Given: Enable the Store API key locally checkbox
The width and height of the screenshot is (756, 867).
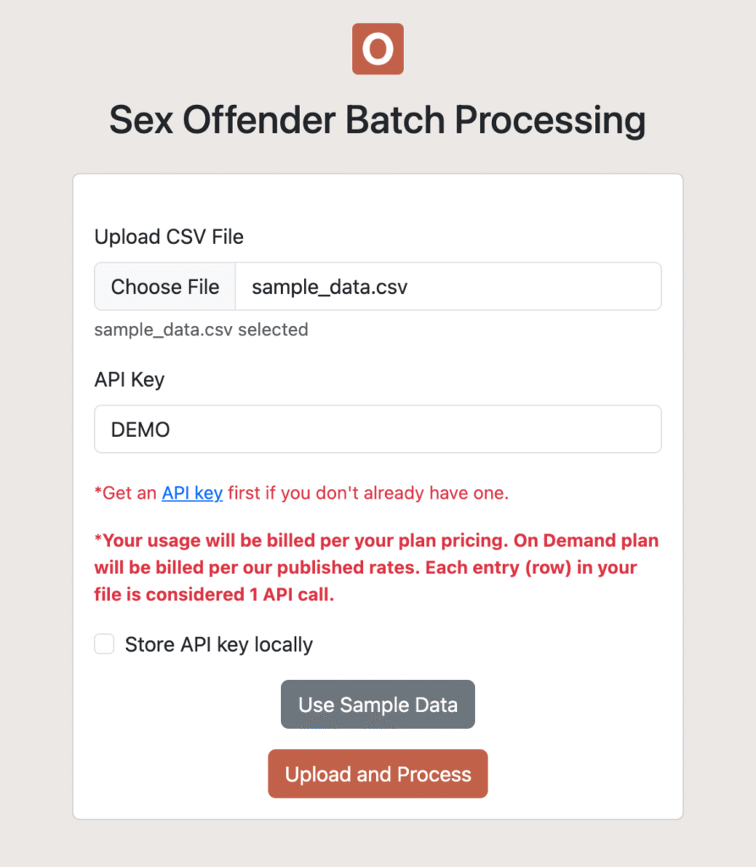Looking at the screenshot, I should (x=104, y=644).
